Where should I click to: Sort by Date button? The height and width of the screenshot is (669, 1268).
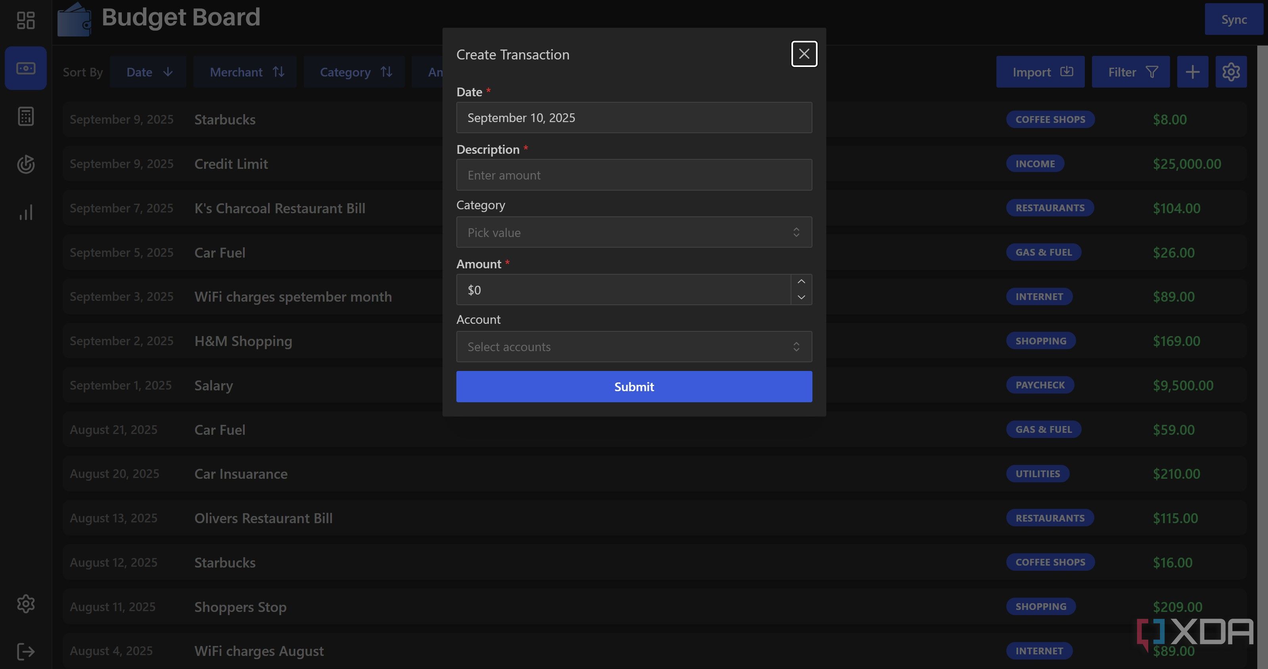click(x=148, y=72)
